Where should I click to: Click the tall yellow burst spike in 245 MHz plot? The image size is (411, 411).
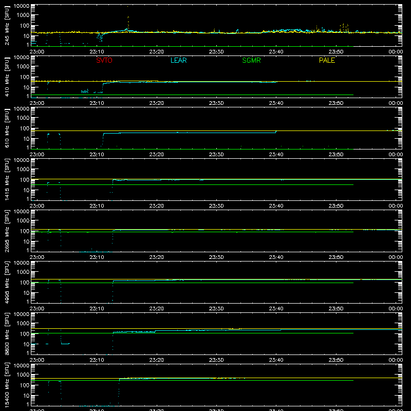(128, 18)
